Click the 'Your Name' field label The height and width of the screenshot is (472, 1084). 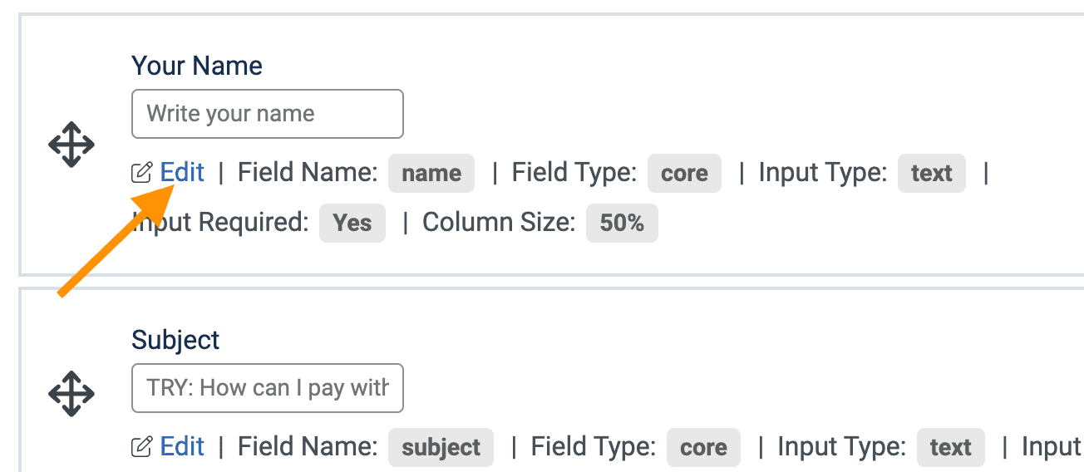click(x=197, y=66)
